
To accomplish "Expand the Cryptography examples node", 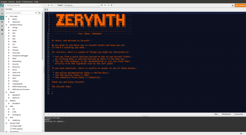I will [9, 84].
